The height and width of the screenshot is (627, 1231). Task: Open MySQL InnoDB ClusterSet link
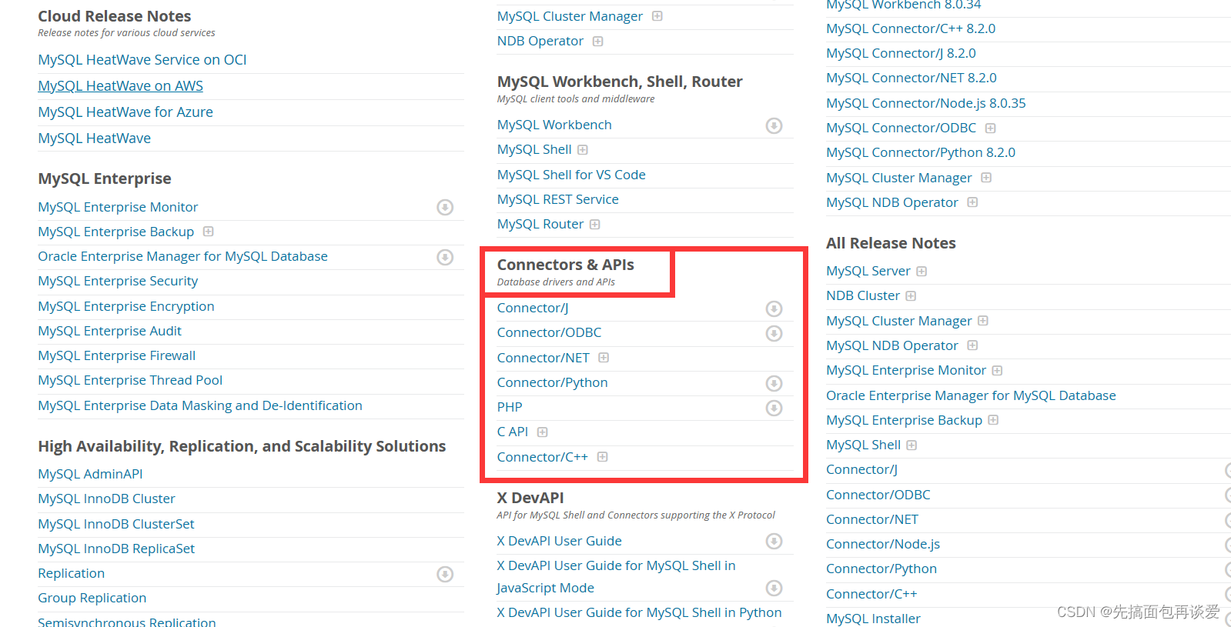[x=116, y=524]
